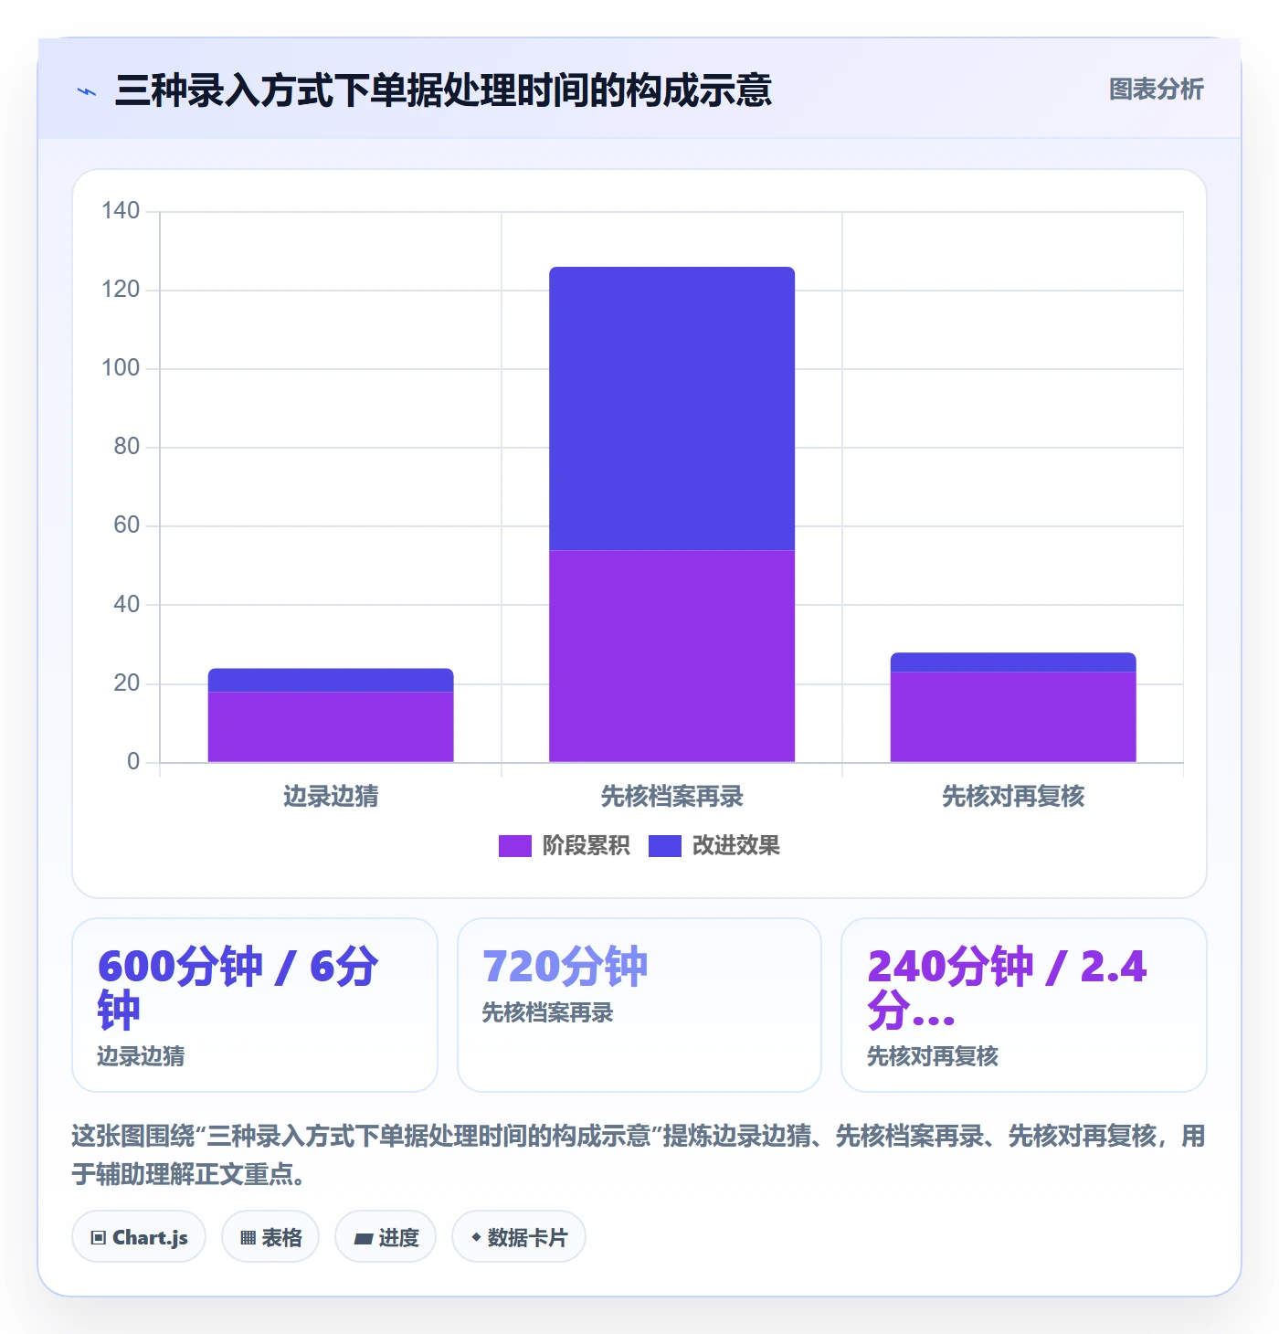Click the 先核对再复核 x-axis label

point(1013,797)
